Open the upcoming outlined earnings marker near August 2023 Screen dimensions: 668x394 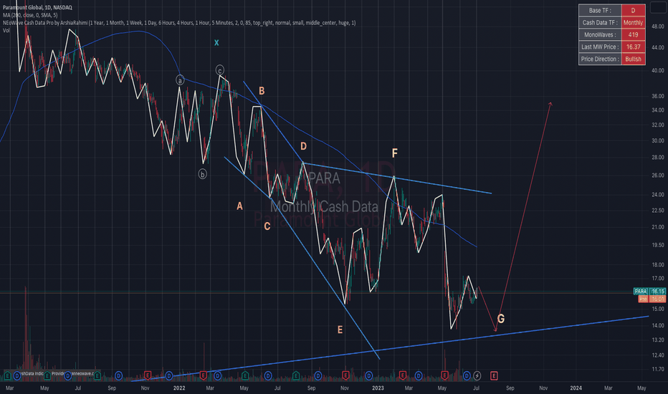click(x=494, y=375)
